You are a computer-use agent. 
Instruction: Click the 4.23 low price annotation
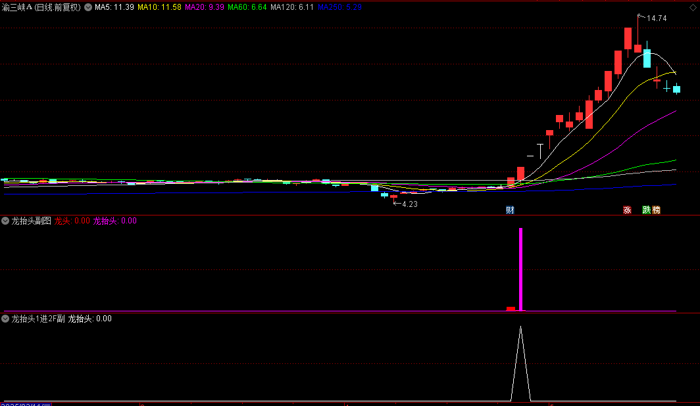point(410,204)
